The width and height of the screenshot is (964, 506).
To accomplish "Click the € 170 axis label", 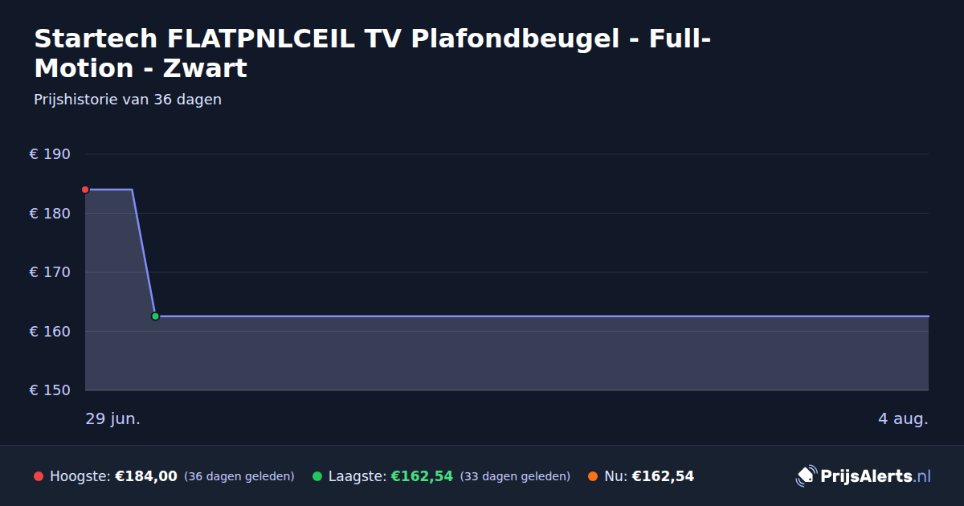I will (x=51, y=272).
